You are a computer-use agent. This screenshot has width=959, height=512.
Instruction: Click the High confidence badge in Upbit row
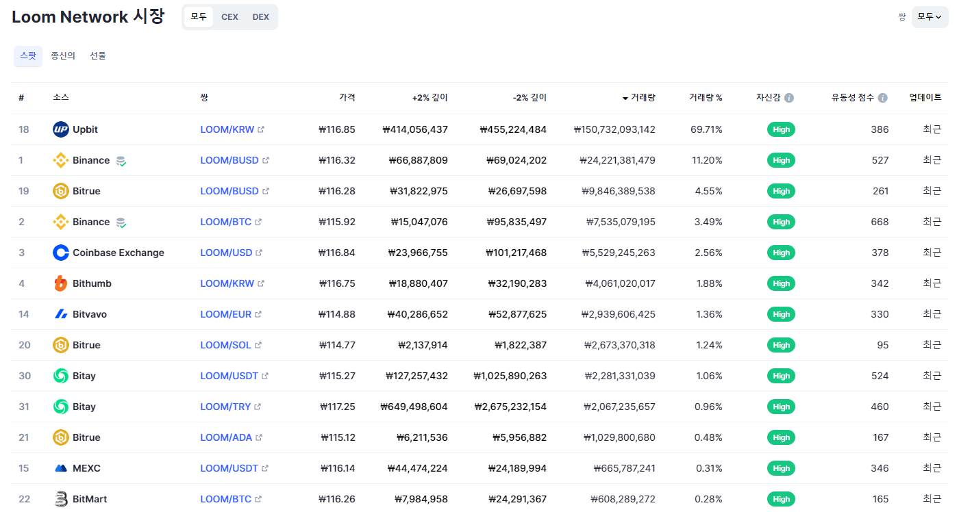tap(781, 129)
